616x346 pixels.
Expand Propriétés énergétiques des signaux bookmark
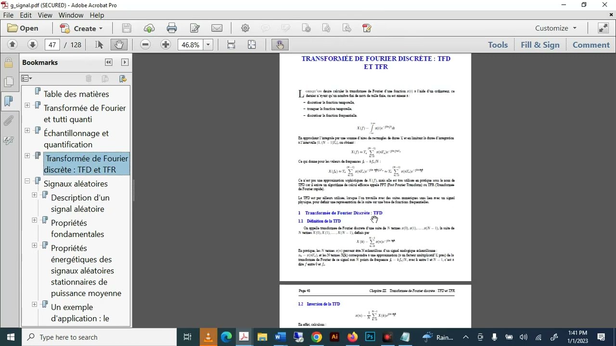35,246
